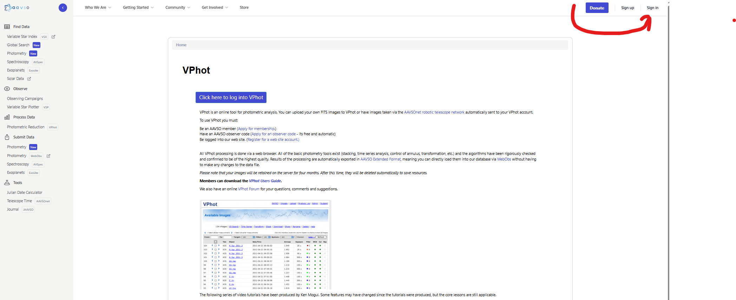Click Apply for membership link

click(256, 129)
